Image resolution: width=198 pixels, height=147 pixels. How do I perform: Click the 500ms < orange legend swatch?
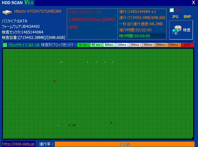click(175, 45)
